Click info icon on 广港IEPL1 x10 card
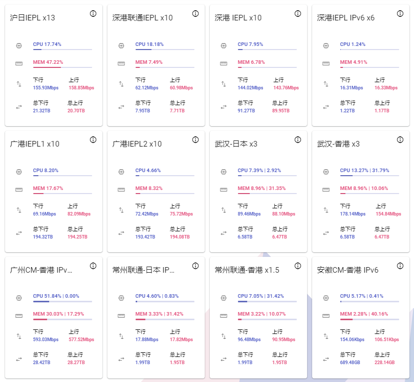414x382 pixels. [x=93, y=140]
